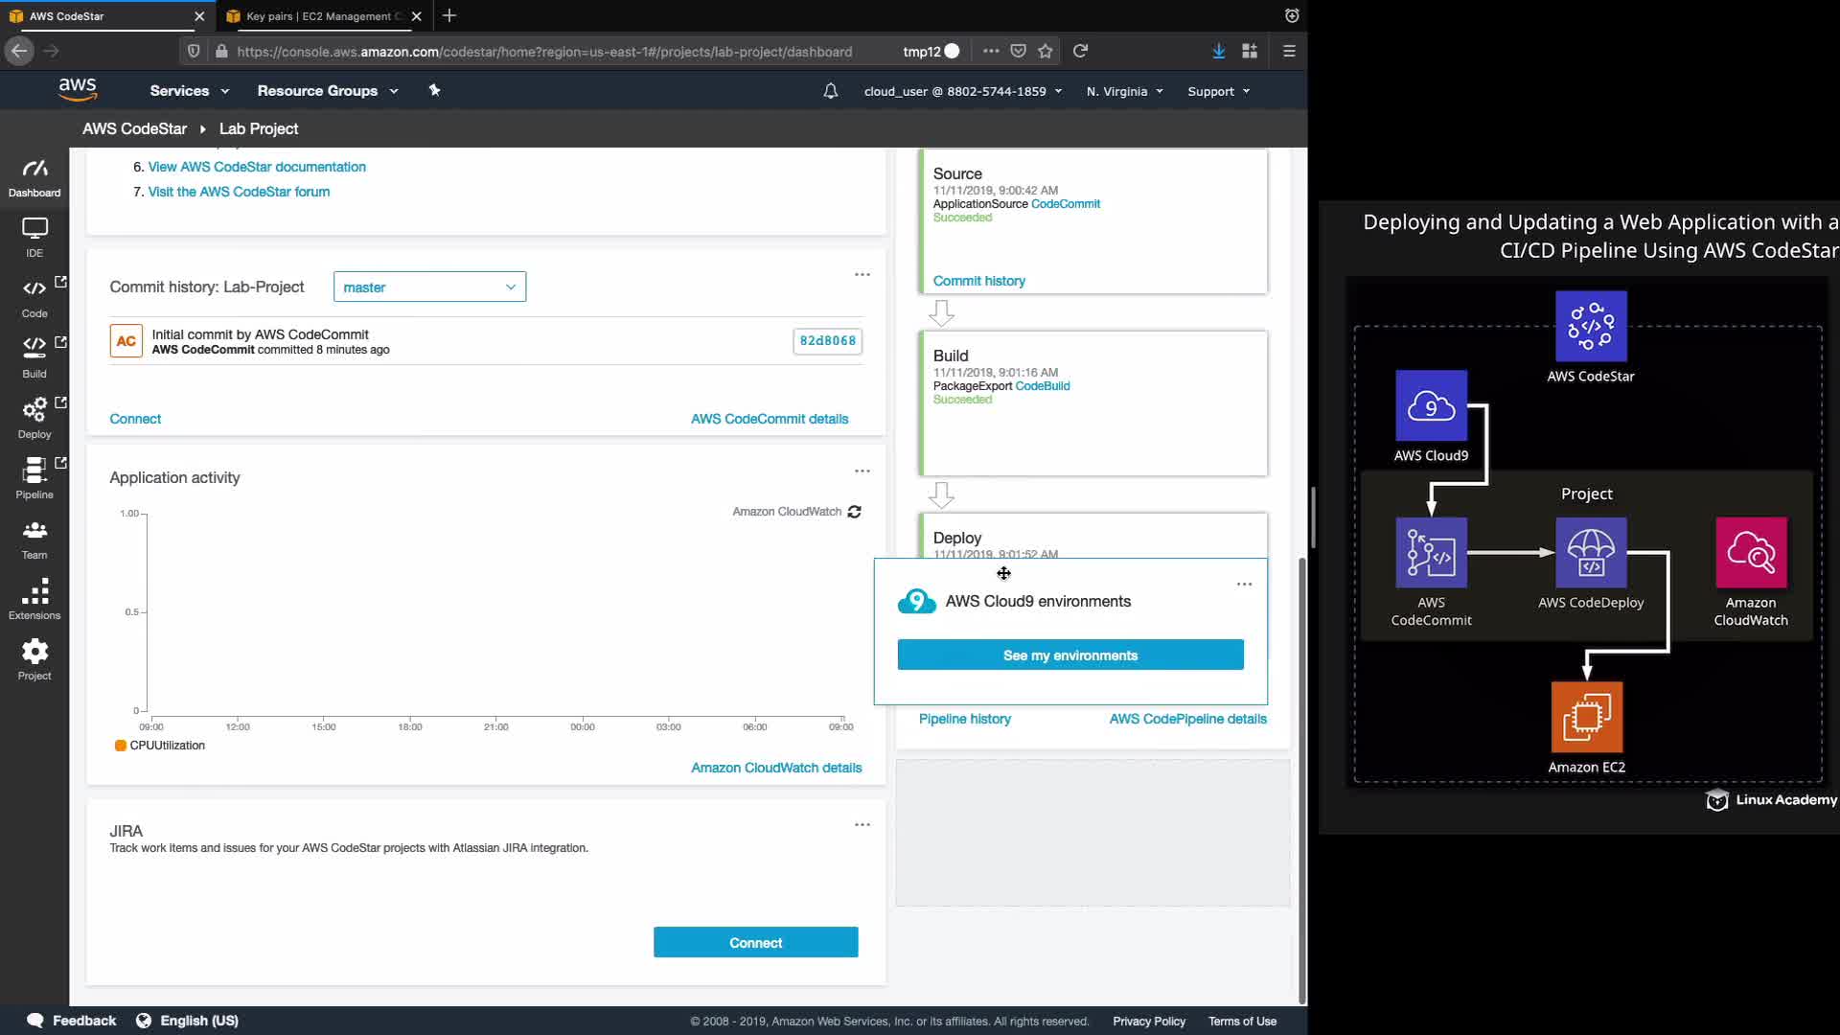Open the Code sidebar icon
This screenshot has height=1035, width=1840.
[x=34, y=297]
